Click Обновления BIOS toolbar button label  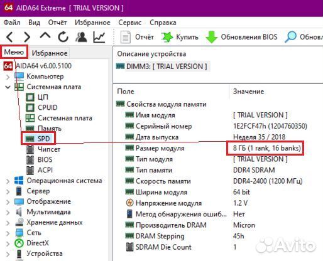(x=249, y=37)
